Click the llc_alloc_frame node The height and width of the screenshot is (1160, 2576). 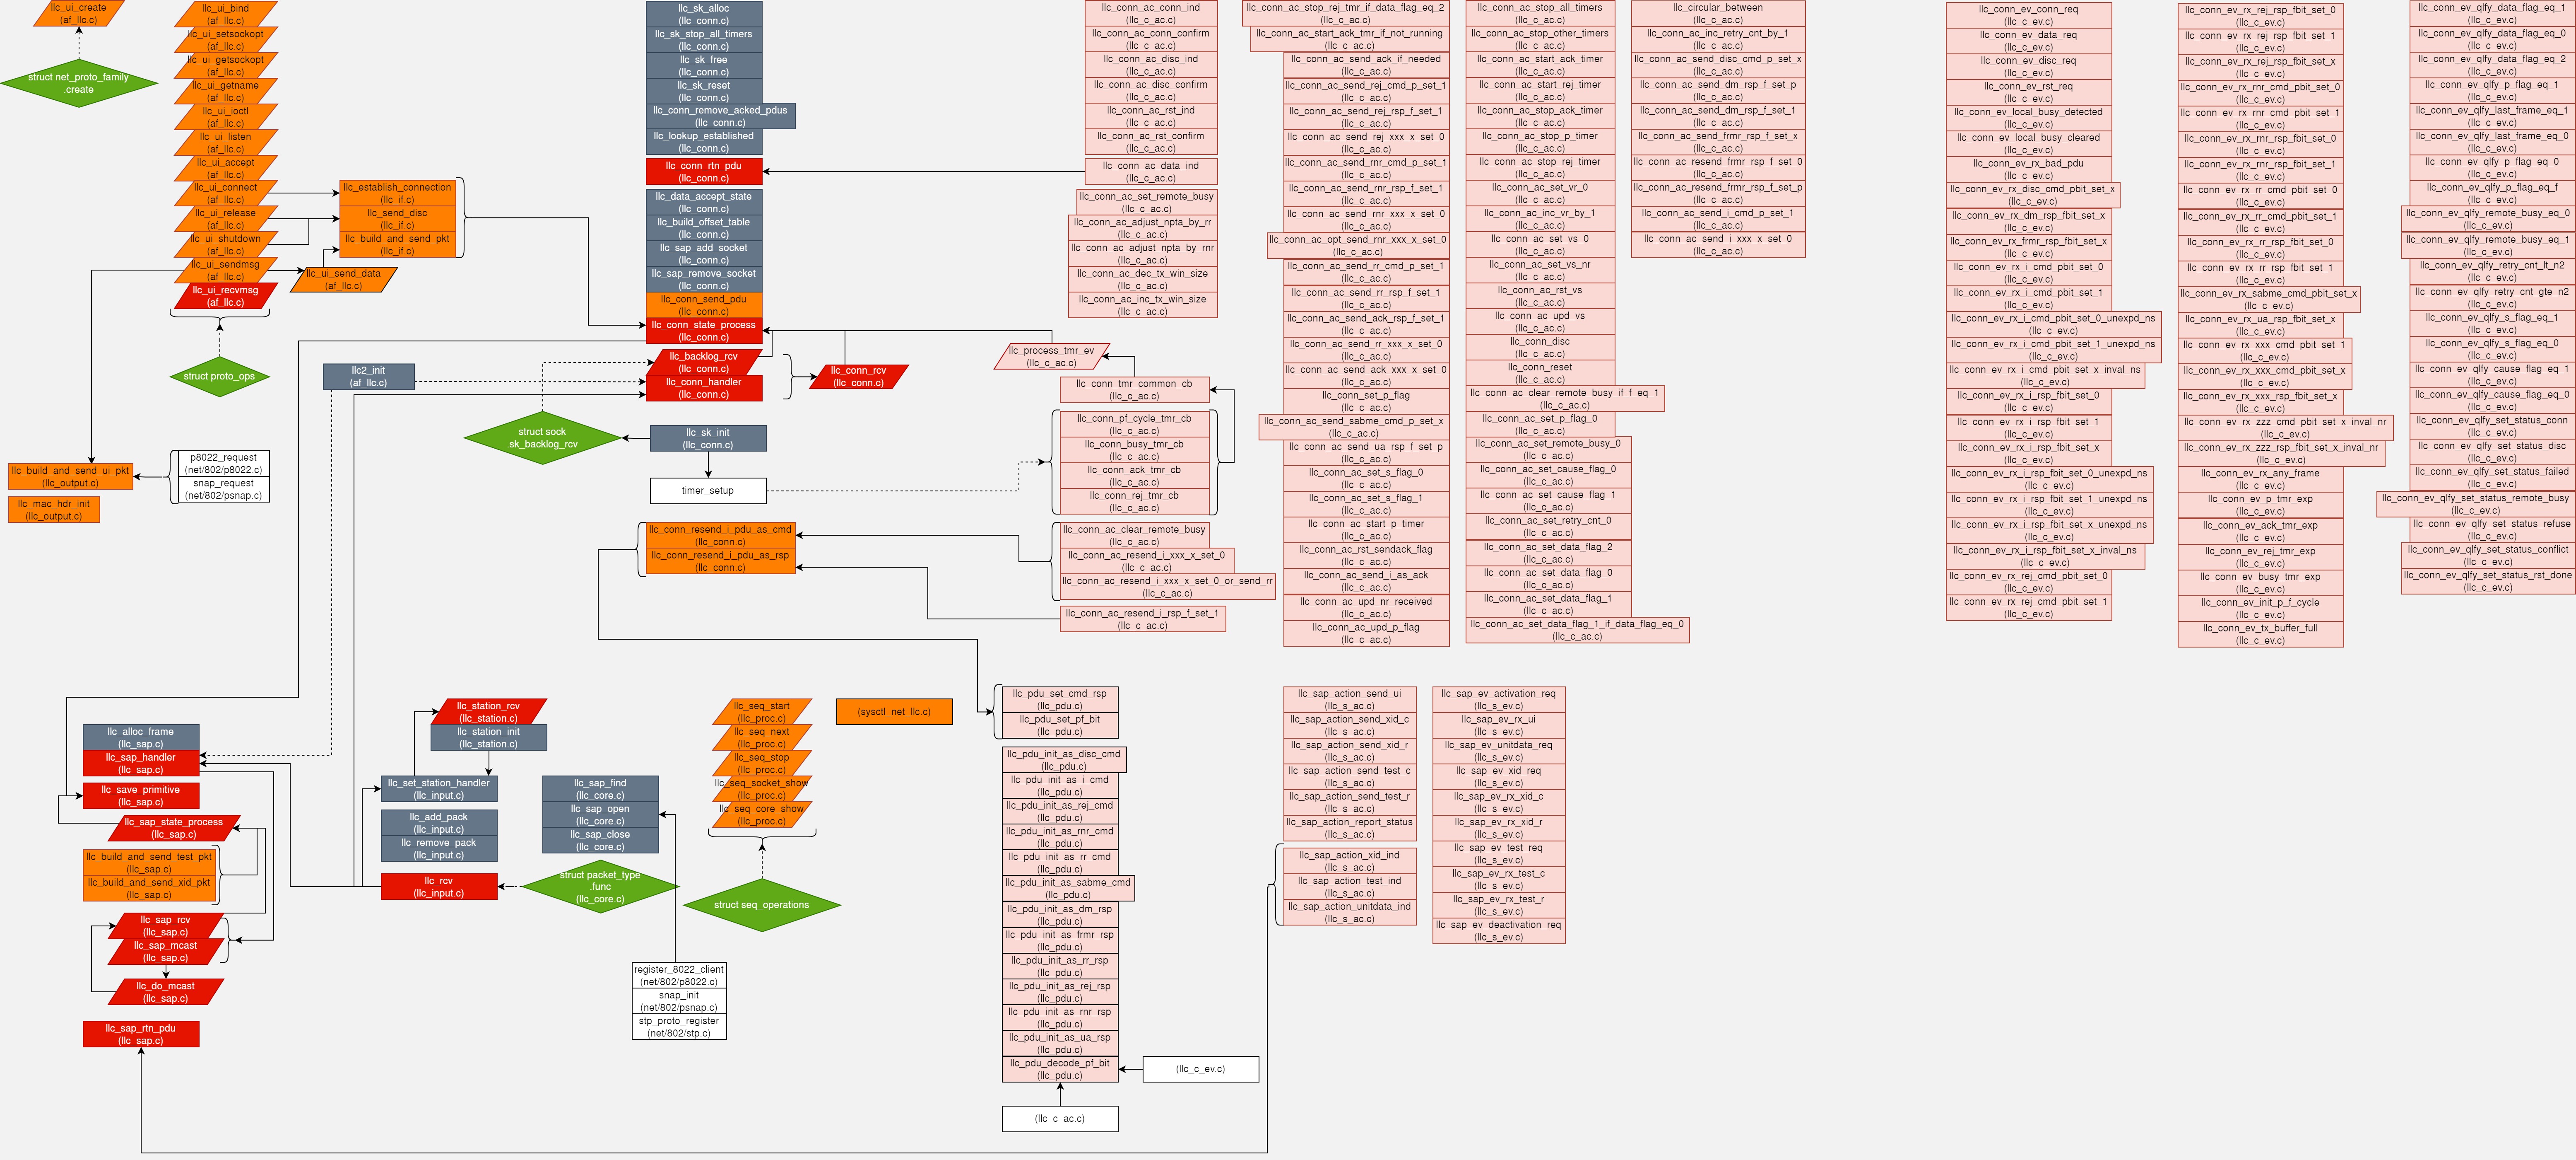point(141,738)
